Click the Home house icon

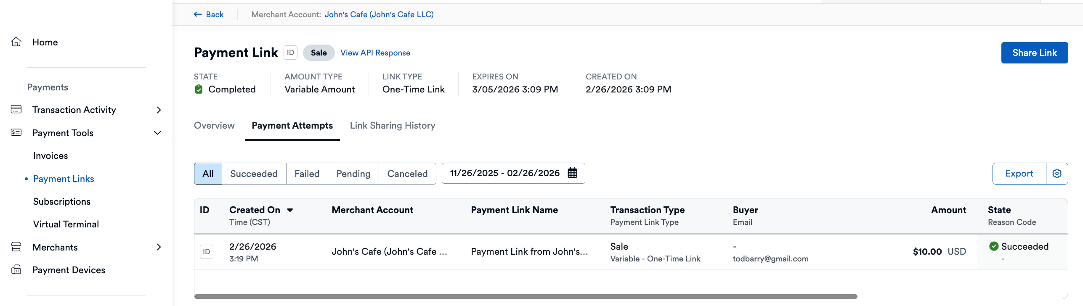pyautogui.click(x=16, y=42)
